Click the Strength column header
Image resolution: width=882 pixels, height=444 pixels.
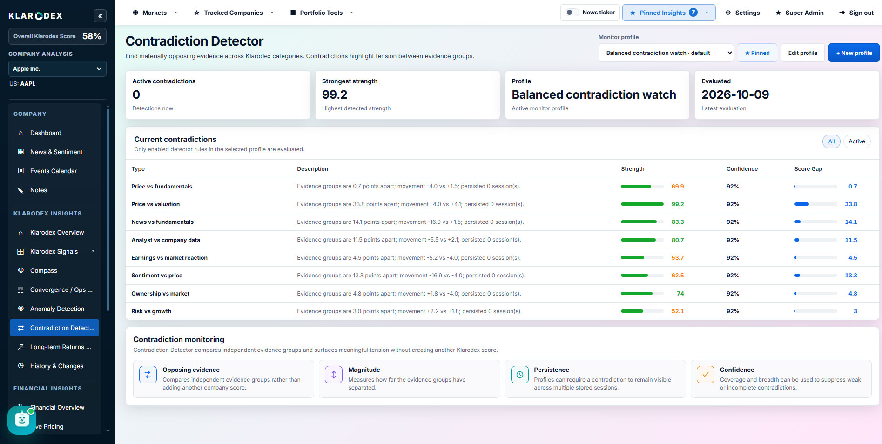point(633,169)
